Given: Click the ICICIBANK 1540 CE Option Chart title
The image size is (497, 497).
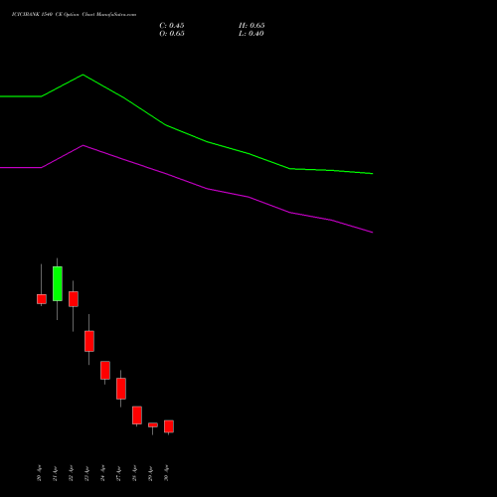Looking at the screenshot, I should tap(74, 15).
